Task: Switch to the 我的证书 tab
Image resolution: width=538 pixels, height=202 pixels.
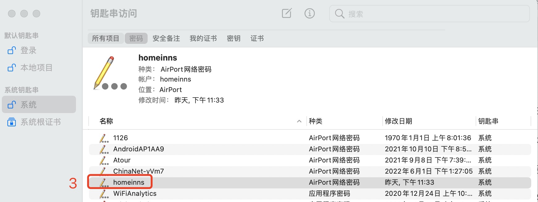Action: [x=203, y=38]
